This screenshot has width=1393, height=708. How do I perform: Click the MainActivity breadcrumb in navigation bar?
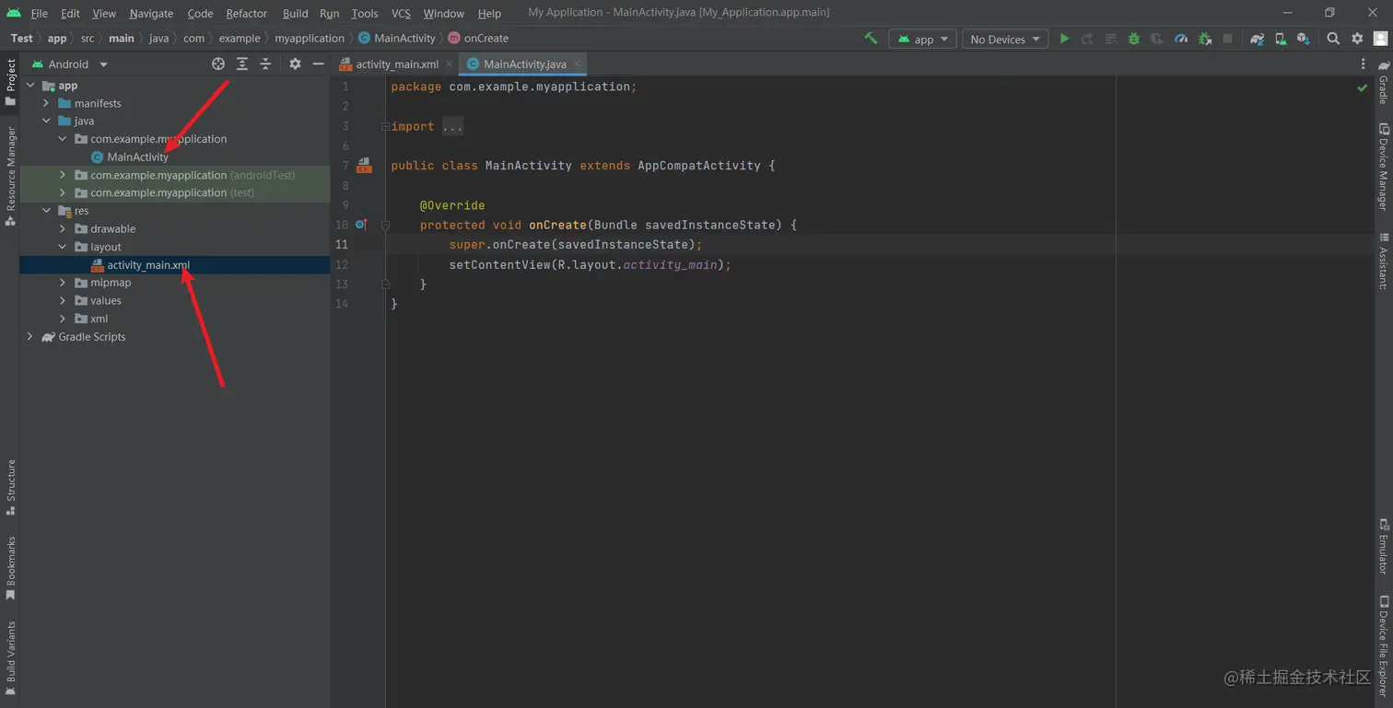click(x=396, y=38)
